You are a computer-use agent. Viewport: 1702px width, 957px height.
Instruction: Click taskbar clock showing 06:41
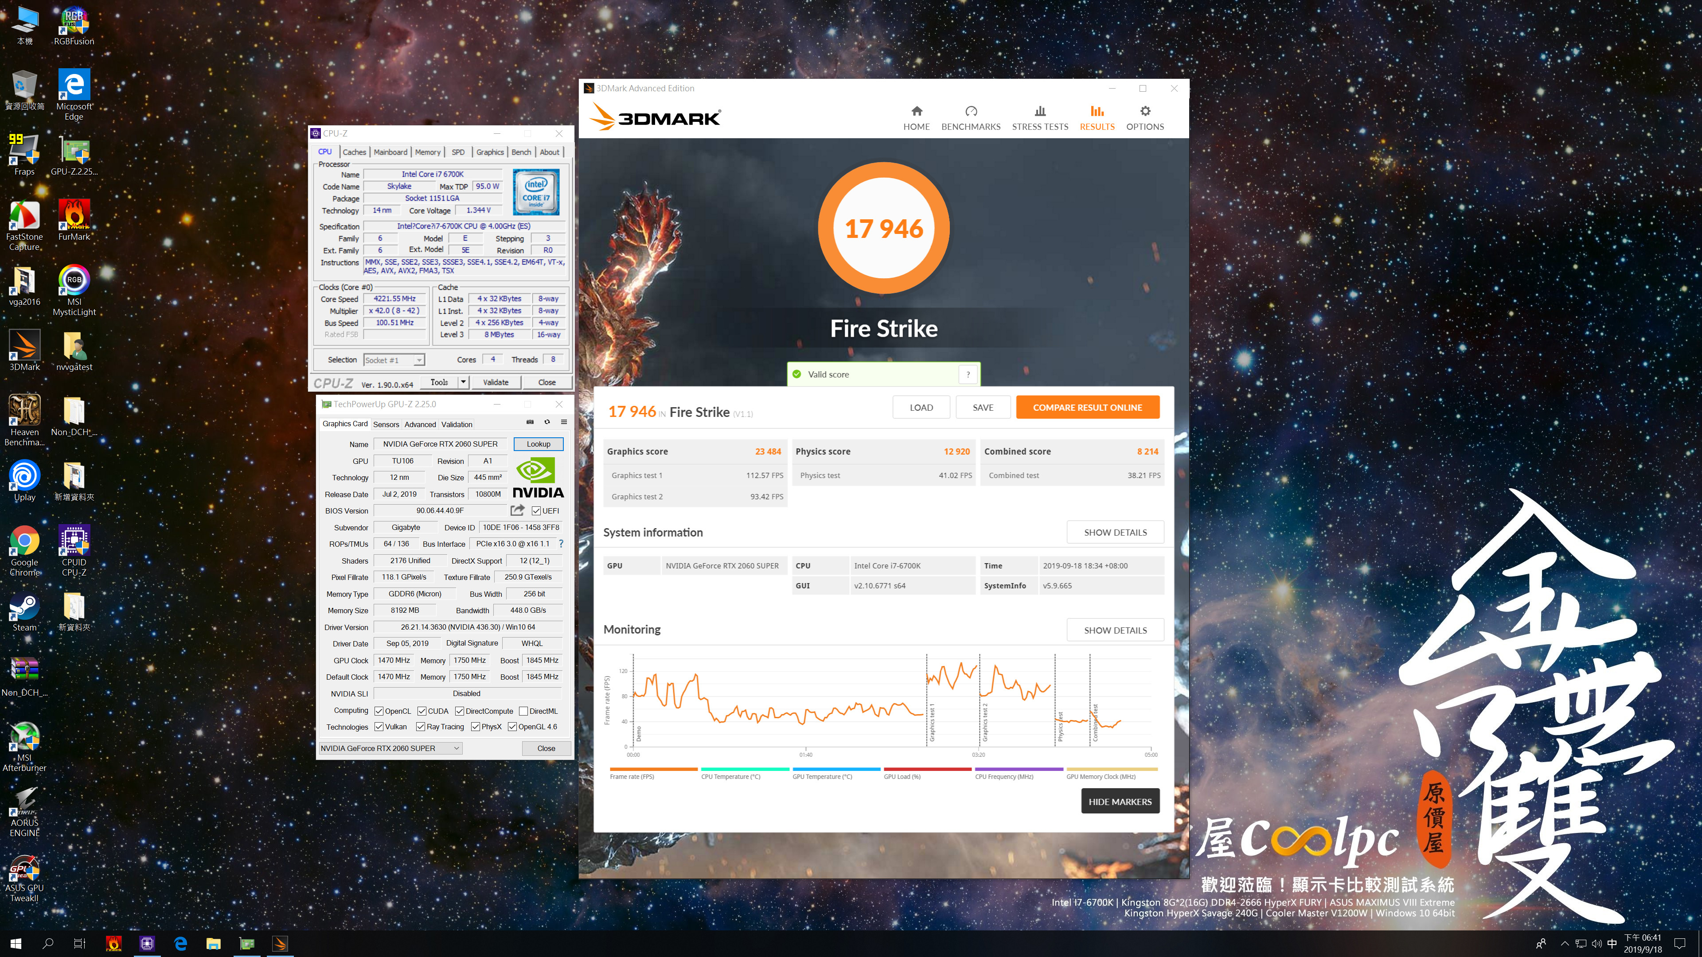(1643, 944)
